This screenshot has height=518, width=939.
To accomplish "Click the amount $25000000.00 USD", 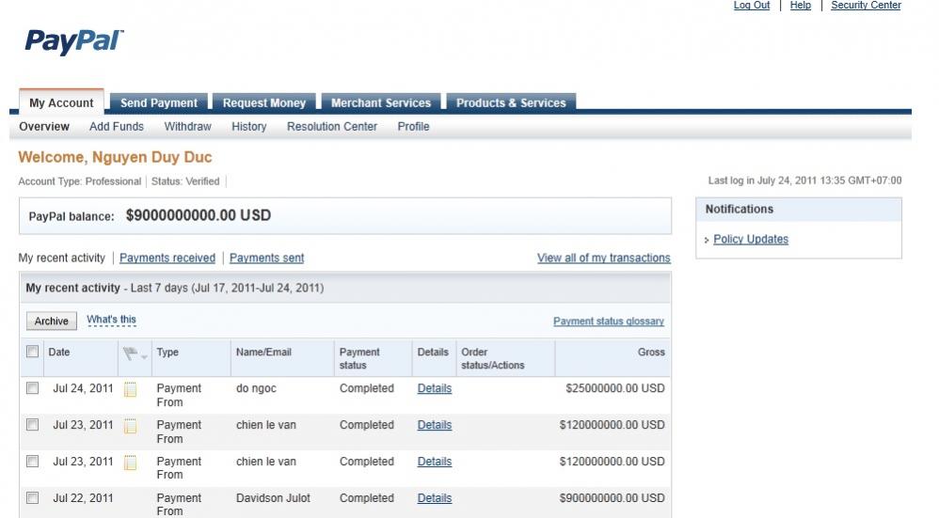I will [615, 388].
